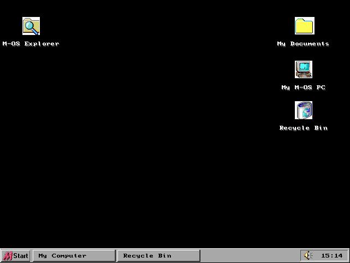Select the 'Recycle Bin' desktop icon label

(x=304, y=128)
